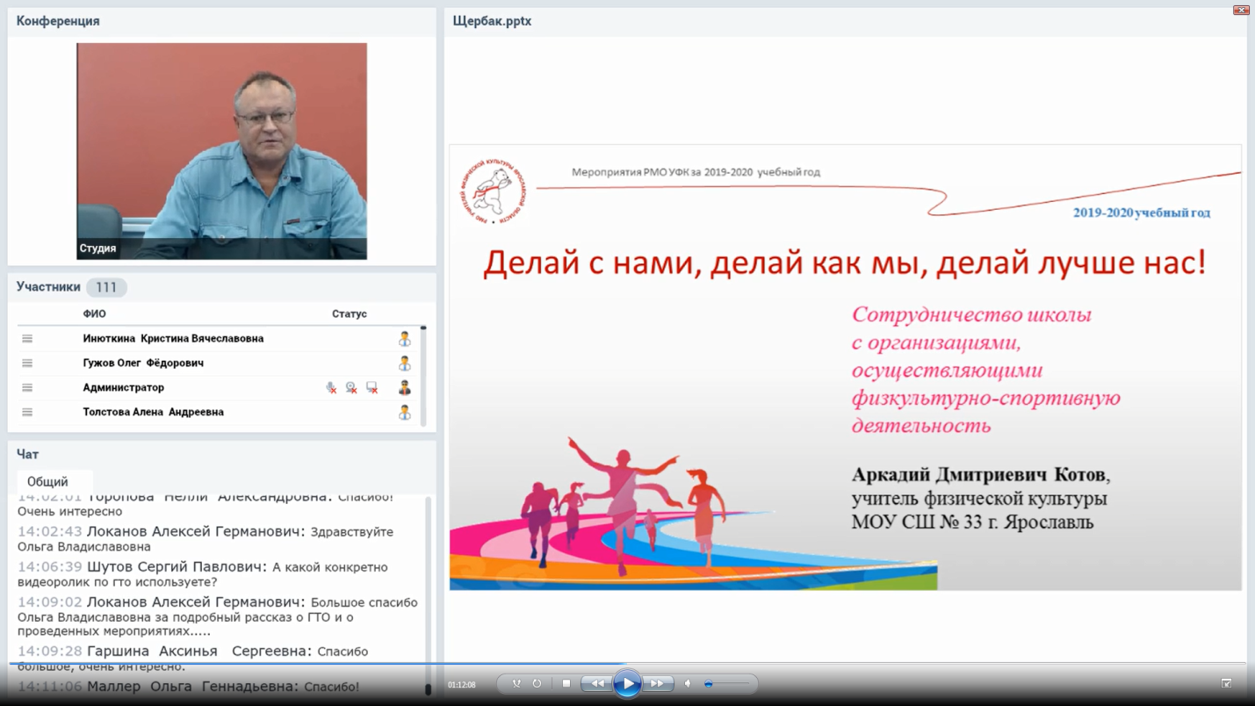Adjust the volume slider in the player

tap(727, 683)
